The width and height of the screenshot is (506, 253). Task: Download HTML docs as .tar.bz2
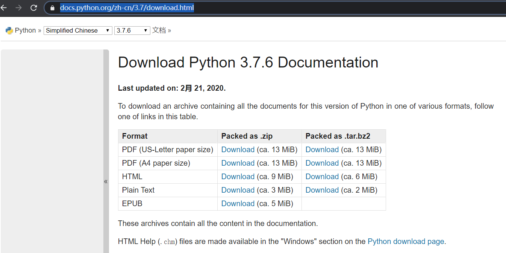(x=322, y=177)
